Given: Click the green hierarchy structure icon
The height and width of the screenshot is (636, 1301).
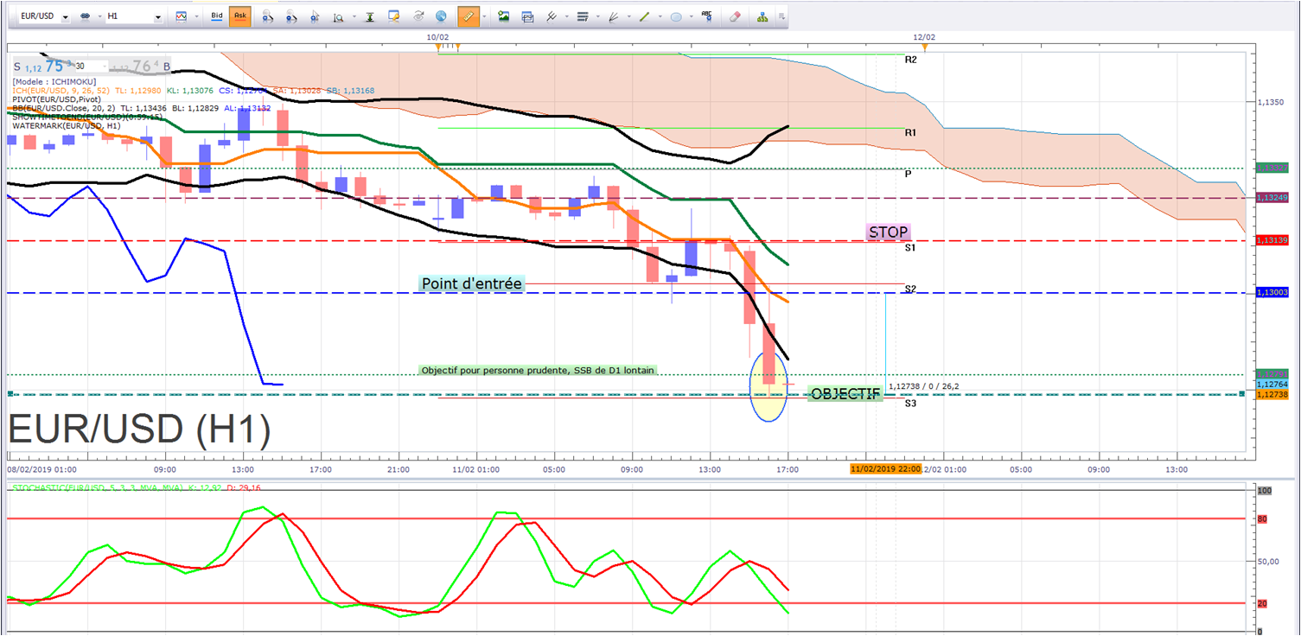Looking at the screenshot, I should point(762,16).
